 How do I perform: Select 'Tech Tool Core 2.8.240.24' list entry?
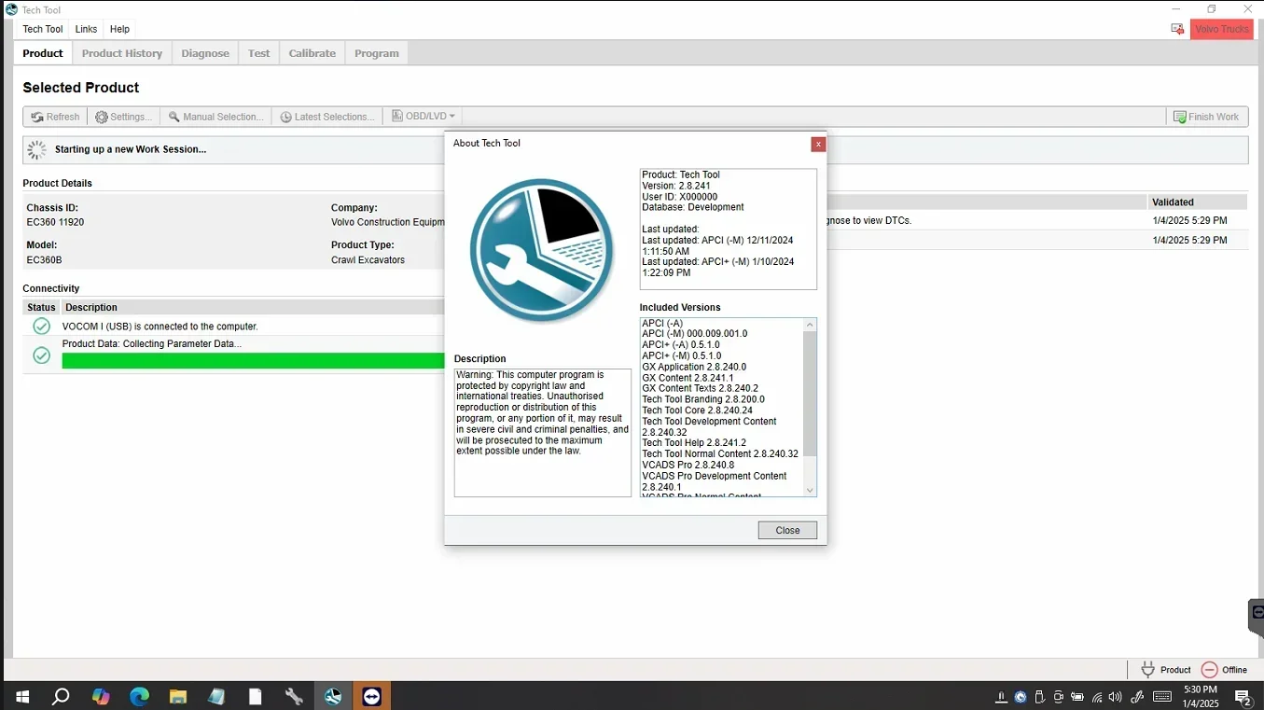click(697, 411)
